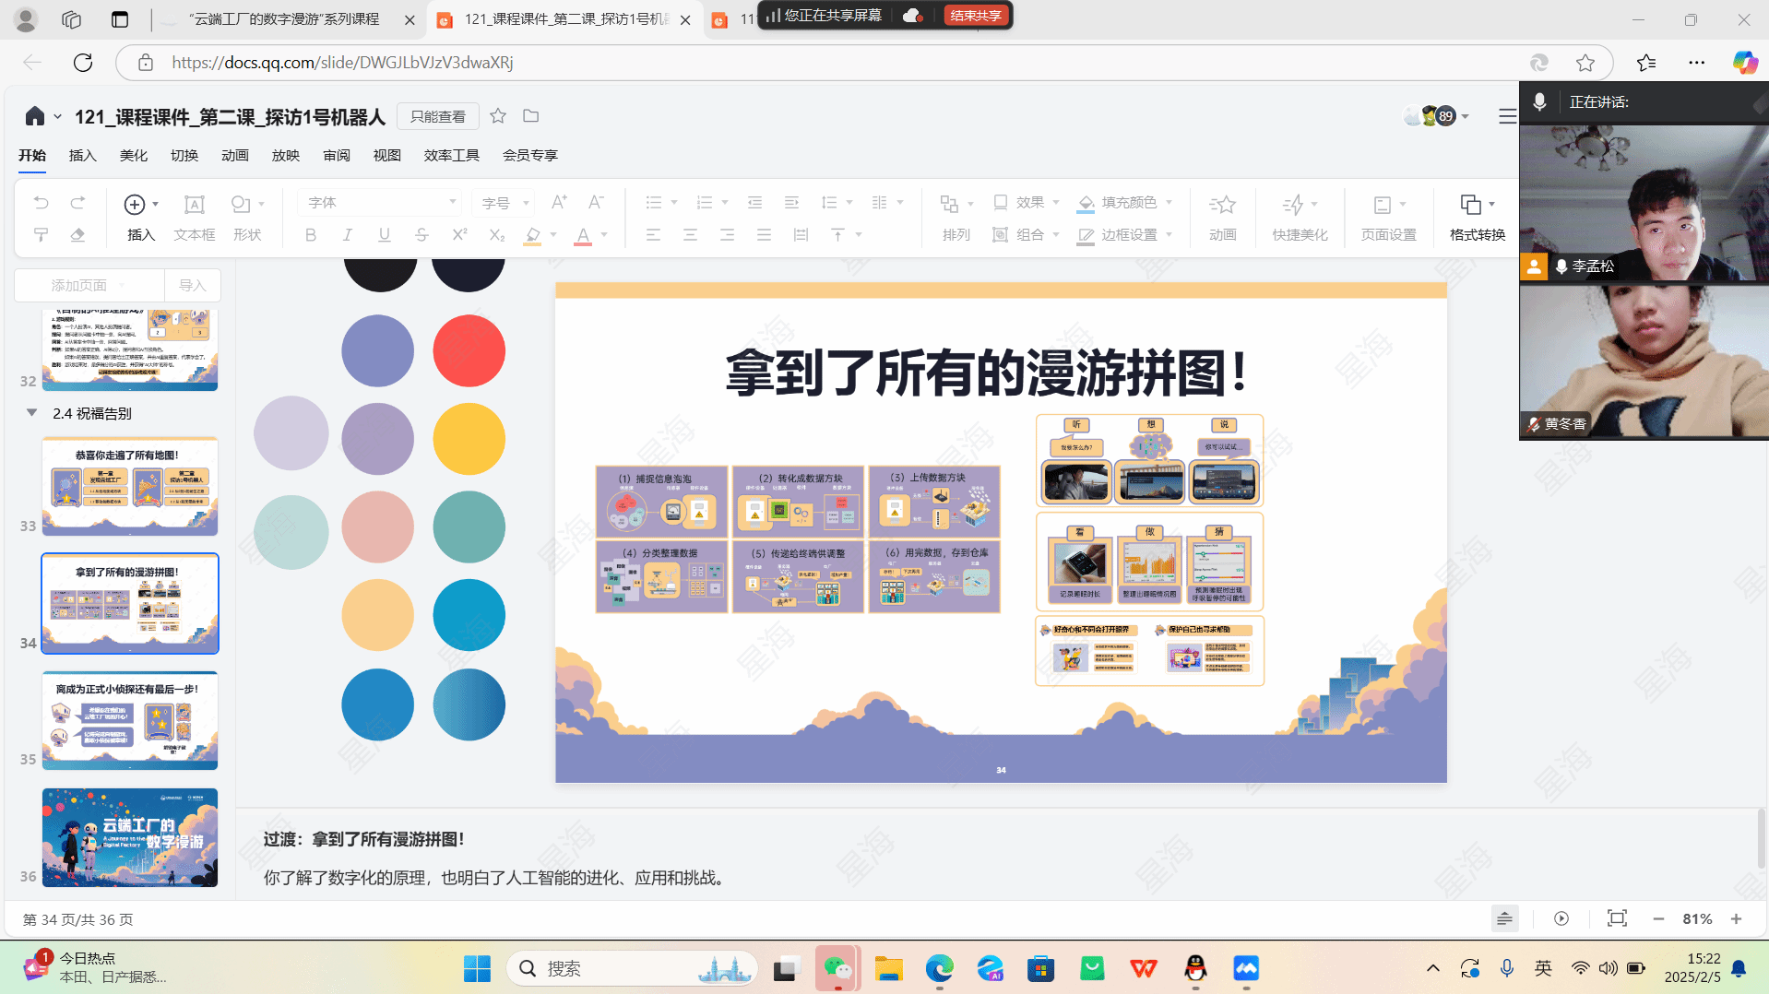Start slideshow from play icon
1769x994 pixels.
1561,918
